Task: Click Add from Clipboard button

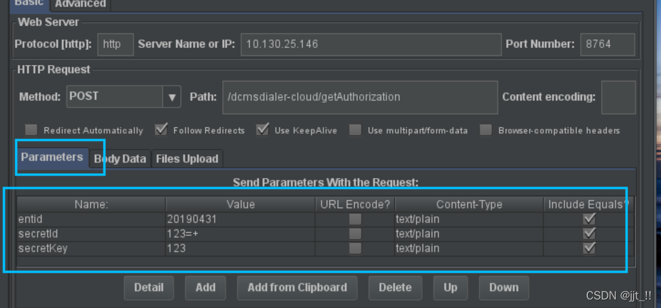Action: click(x=297, y=288)
